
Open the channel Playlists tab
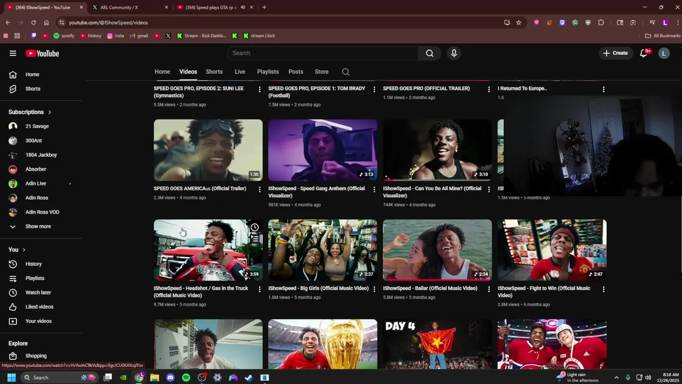pyautogui.click(x=267, y=72)
